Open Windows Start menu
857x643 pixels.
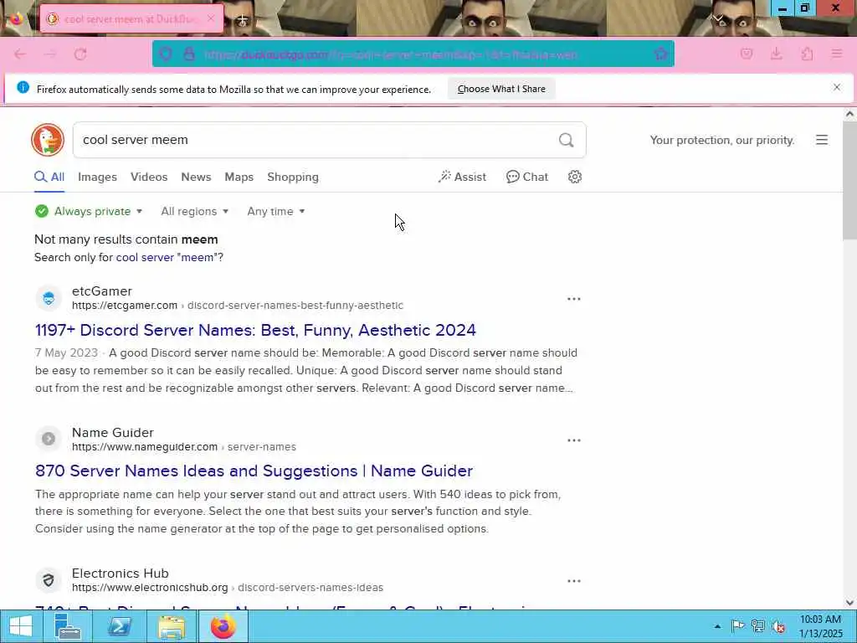[21, 626]
